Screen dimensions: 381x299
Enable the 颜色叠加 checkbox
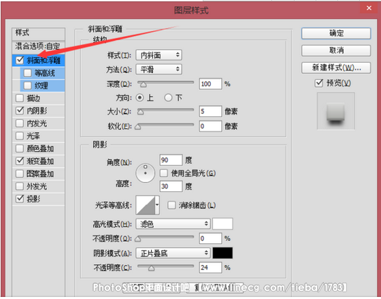click(20, 148)
